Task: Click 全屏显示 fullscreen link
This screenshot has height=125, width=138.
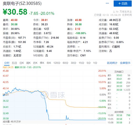Action: tap(125, 63)
